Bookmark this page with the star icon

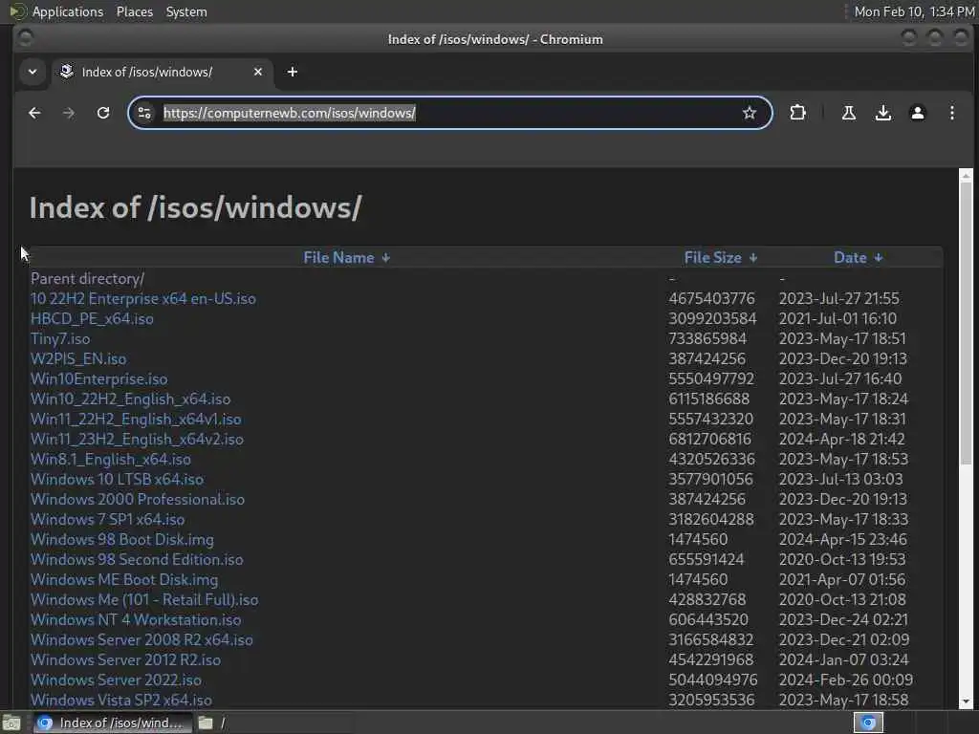750,113
